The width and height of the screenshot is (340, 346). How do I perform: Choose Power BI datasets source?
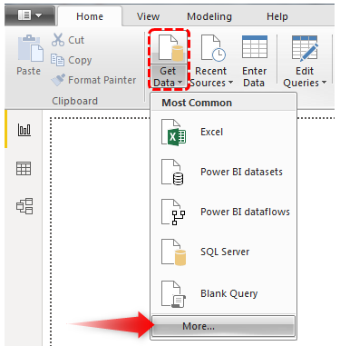click(x=224, y=172)
